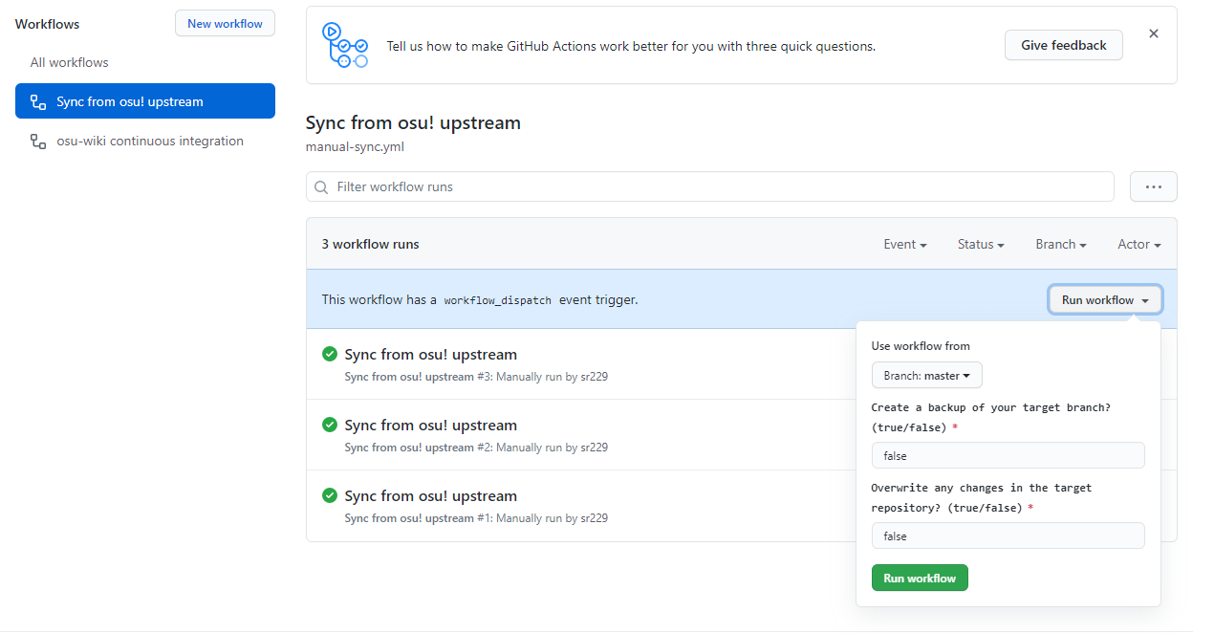
Task: Dismiss the feedback banner with X
Action: tap(1154, 33)
